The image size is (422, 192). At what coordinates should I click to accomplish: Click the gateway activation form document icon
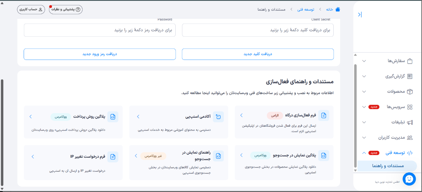(324, 115)
